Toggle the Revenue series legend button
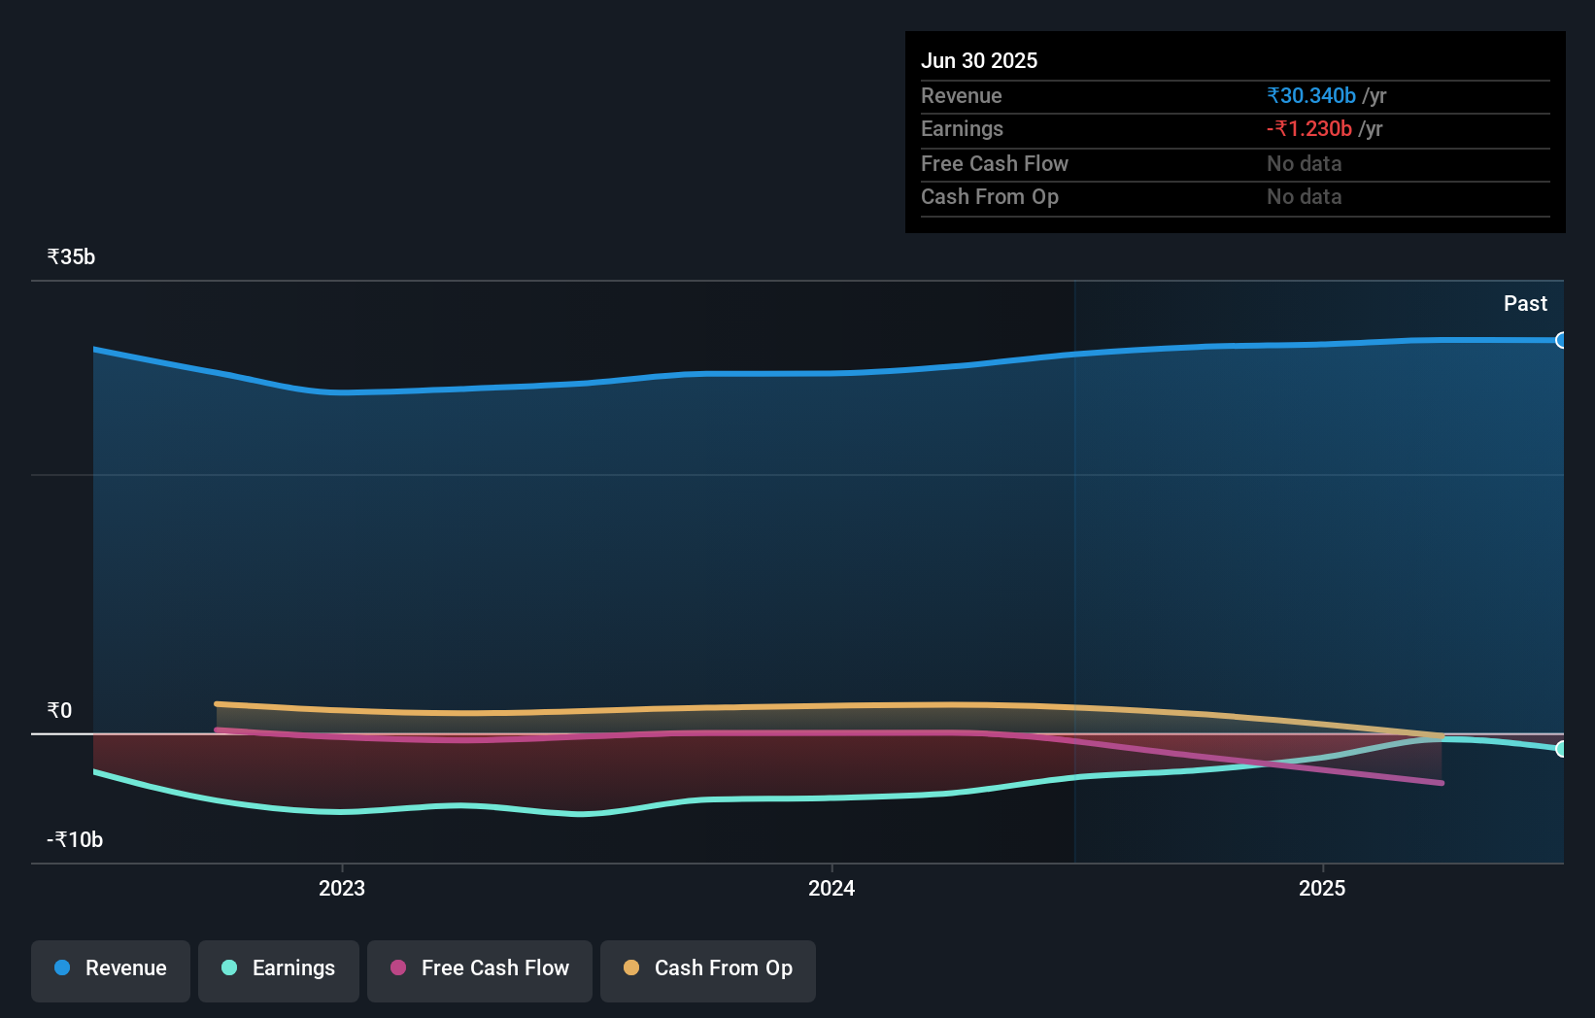The height and width of the screenshot is (1018, 1595). tap(111, 970)
